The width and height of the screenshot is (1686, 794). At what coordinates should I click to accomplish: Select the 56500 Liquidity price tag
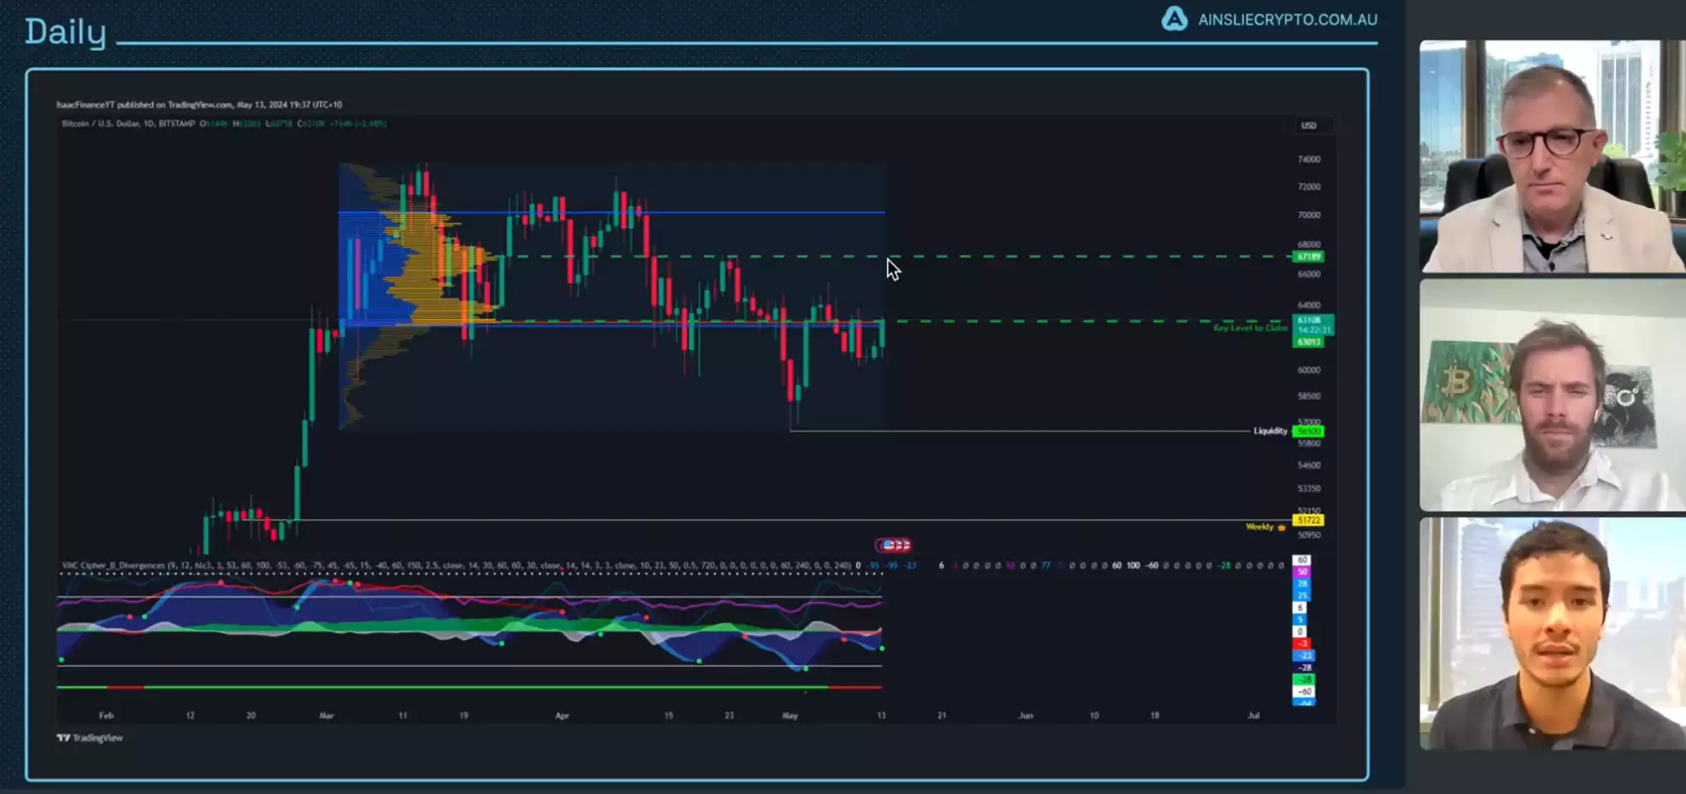coord(1308,431)
